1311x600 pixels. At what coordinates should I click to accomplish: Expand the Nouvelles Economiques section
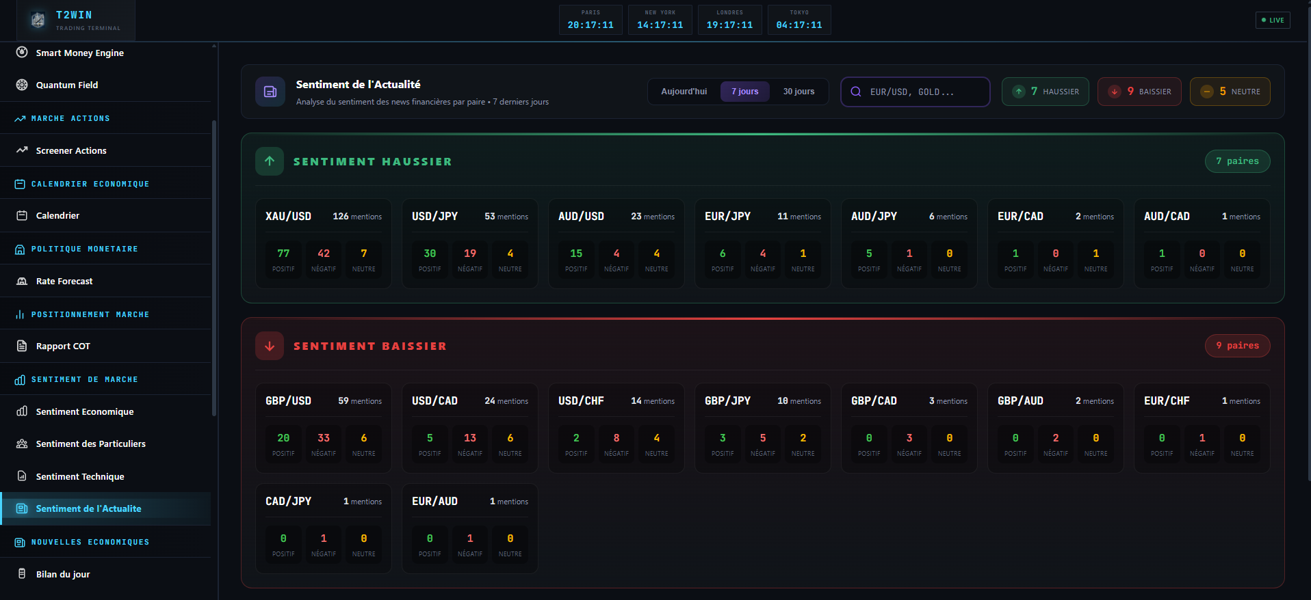pyautogui.click(x=90, y=542)
